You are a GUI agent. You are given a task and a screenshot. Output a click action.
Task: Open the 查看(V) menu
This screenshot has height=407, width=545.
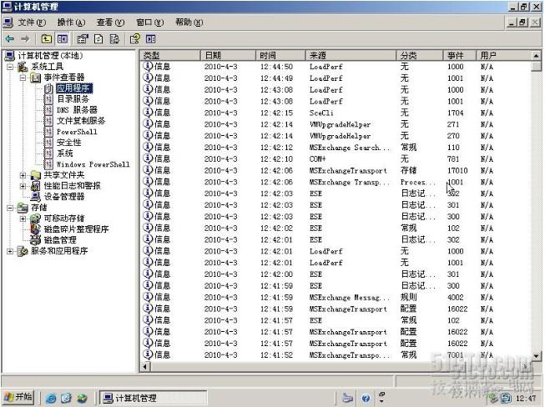click(x=110, y=23)
